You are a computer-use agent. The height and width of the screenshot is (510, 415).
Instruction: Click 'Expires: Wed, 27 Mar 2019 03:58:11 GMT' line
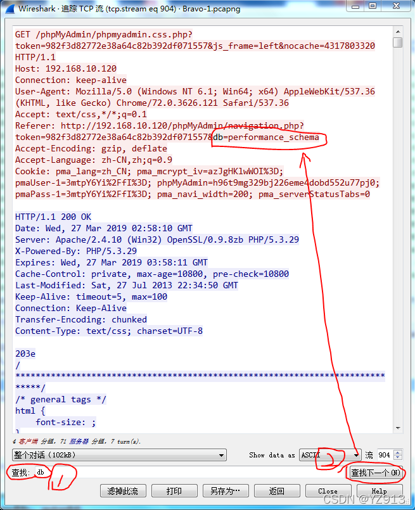(x=112, y=262)
